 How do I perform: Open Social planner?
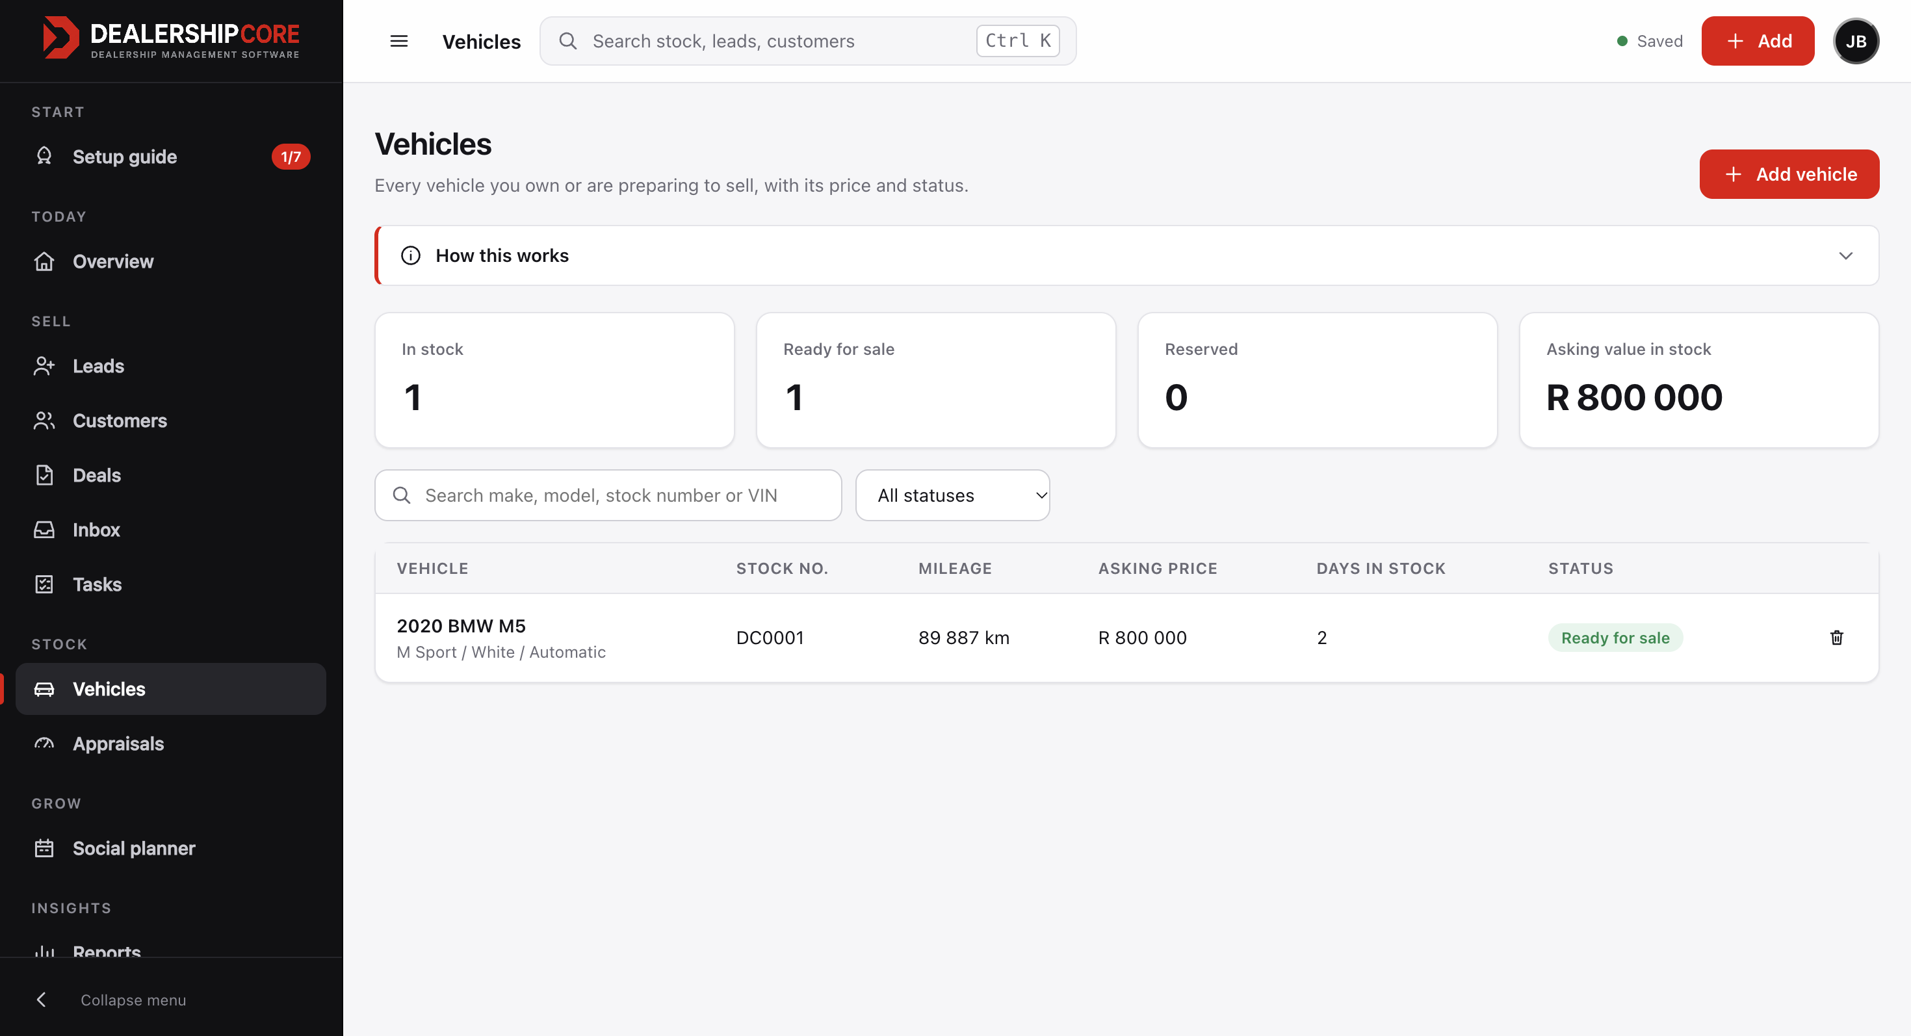click(x=172, y=848)
